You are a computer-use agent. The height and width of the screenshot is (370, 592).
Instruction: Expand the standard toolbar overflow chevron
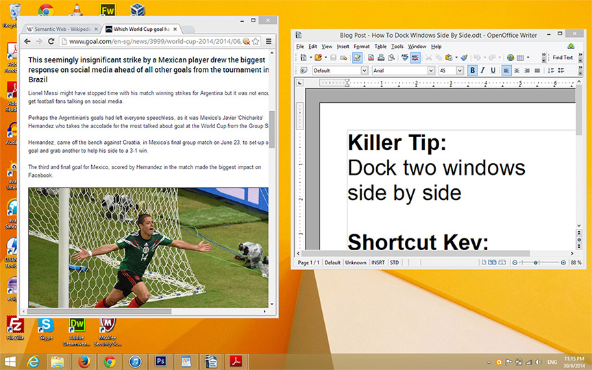(x=543, y=56)
